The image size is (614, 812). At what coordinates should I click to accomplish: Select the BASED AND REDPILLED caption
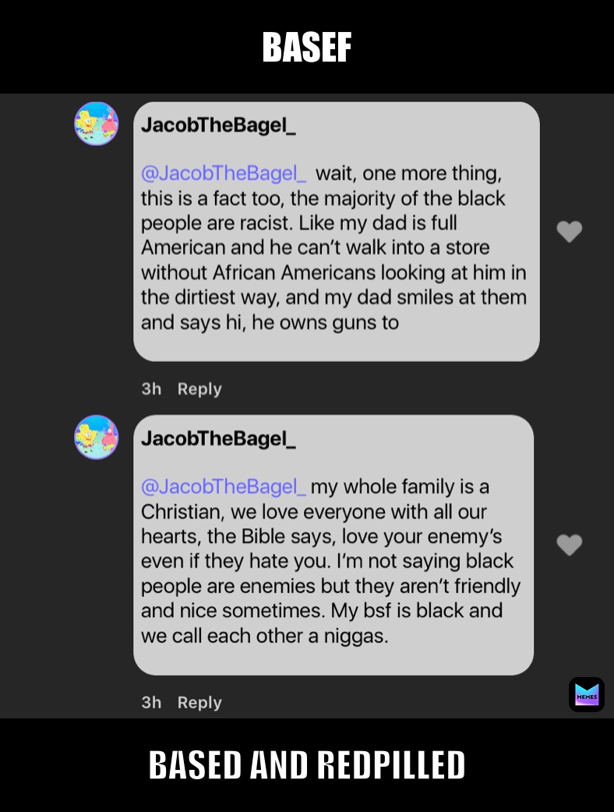pos(307,765)
